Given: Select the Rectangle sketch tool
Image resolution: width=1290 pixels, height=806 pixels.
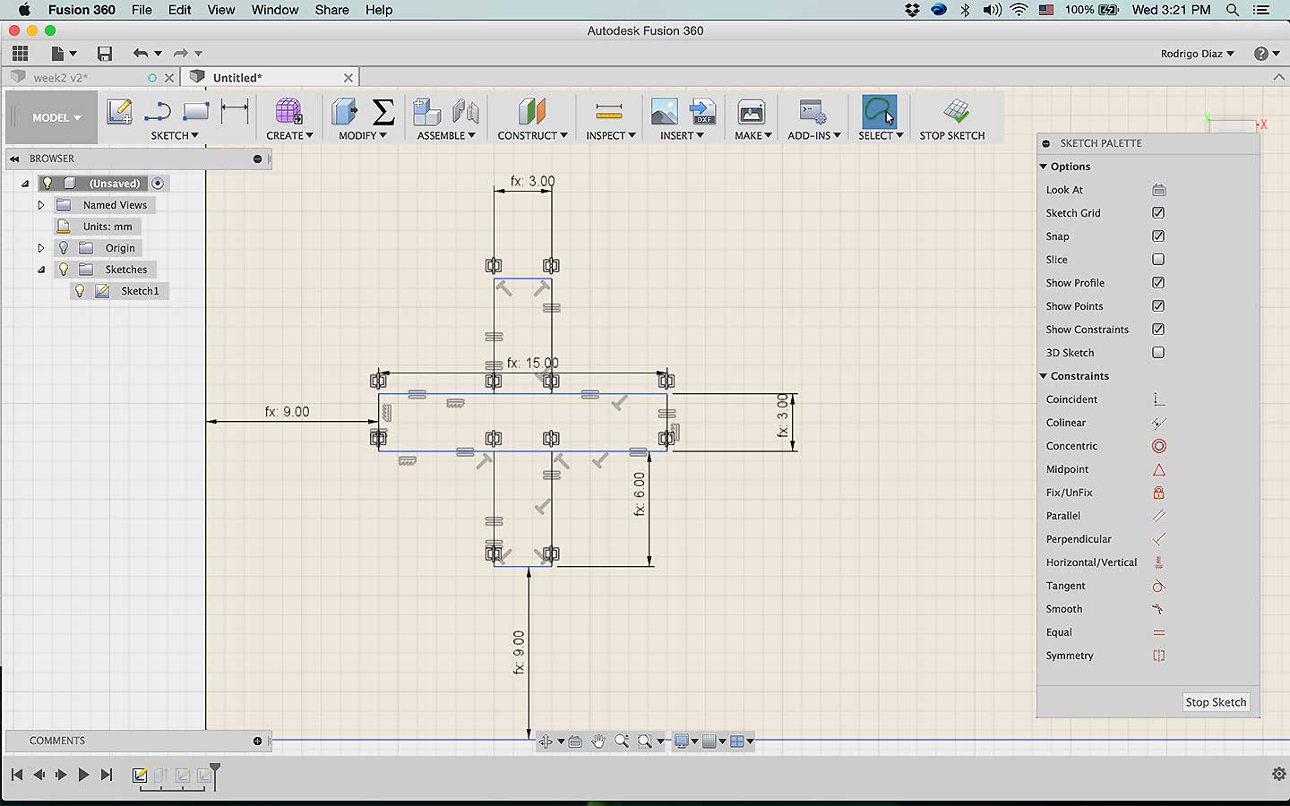Looking at the screenshot, I should coord(195,112).
